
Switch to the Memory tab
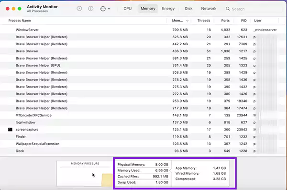click(148, 9)
